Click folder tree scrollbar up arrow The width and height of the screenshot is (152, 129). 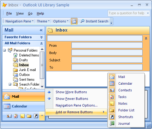pos(42,49)
